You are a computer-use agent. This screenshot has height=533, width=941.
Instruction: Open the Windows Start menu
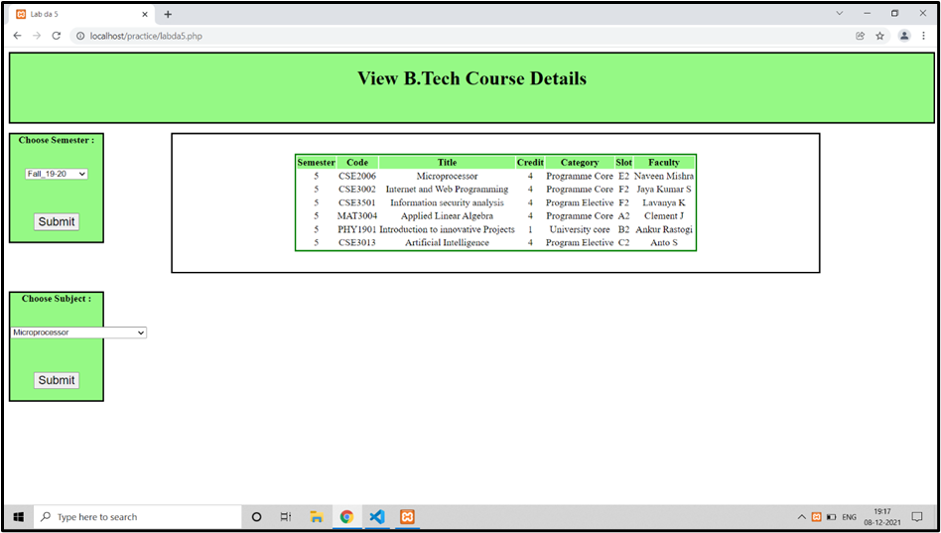[19, 517]
